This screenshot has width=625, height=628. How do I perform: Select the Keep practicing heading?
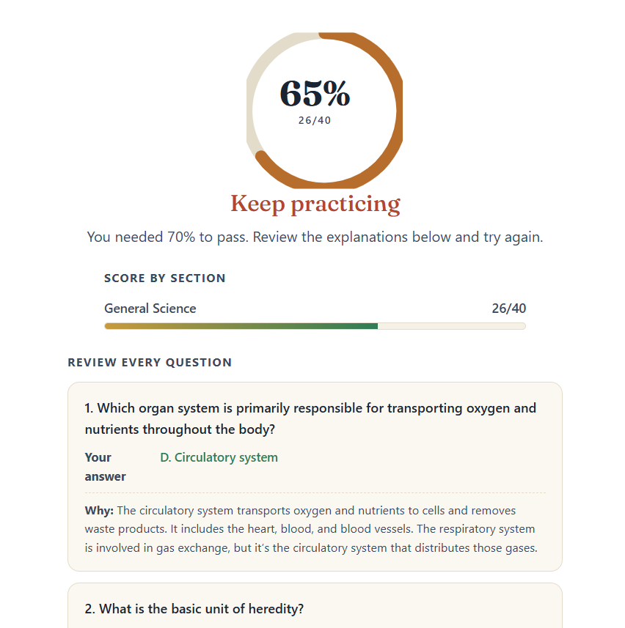coord(315,204)
